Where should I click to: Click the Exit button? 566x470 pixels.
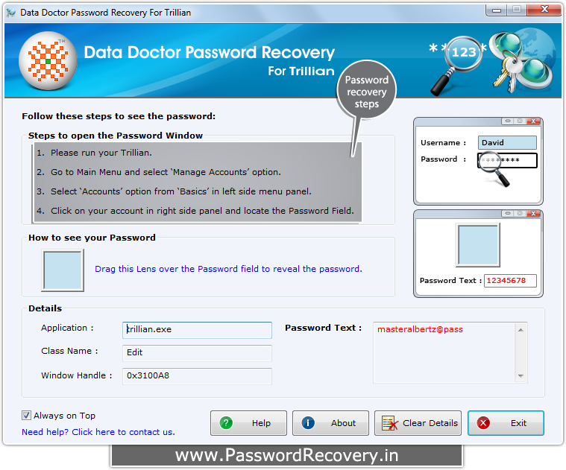click(506, 423)
